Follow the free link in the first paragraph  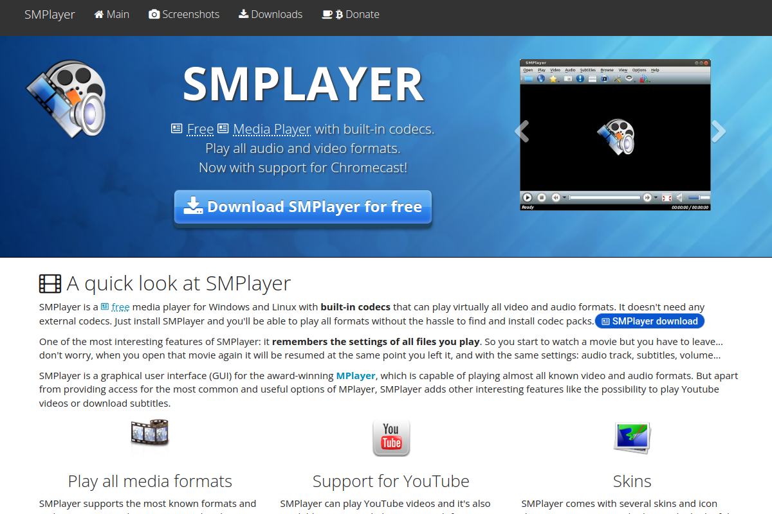120,307
